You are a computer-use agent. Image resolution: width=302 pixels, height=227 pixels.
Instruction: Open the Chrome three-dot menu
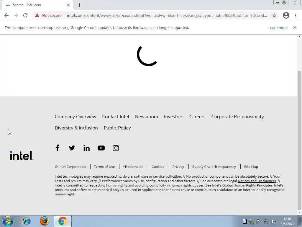pyautogui.click(x=296, y=15)
